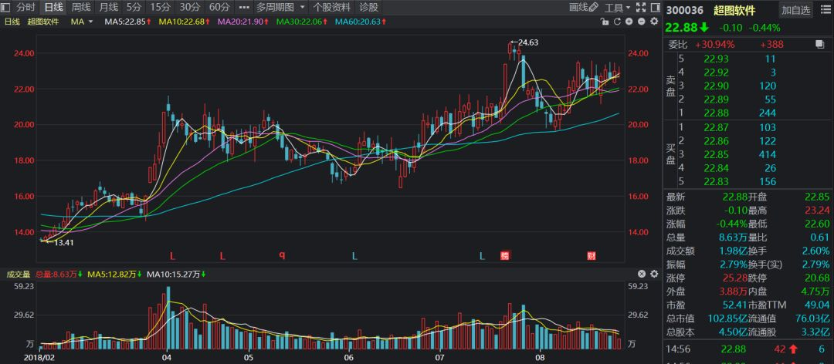
Task: Click the 14:56 trade tick row
Action: click(x=748, y=349)
